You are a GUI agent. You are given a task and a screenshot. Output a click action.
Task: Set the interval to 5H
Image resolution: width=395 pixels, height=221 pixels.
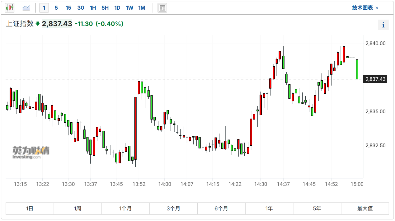(105, 8)
